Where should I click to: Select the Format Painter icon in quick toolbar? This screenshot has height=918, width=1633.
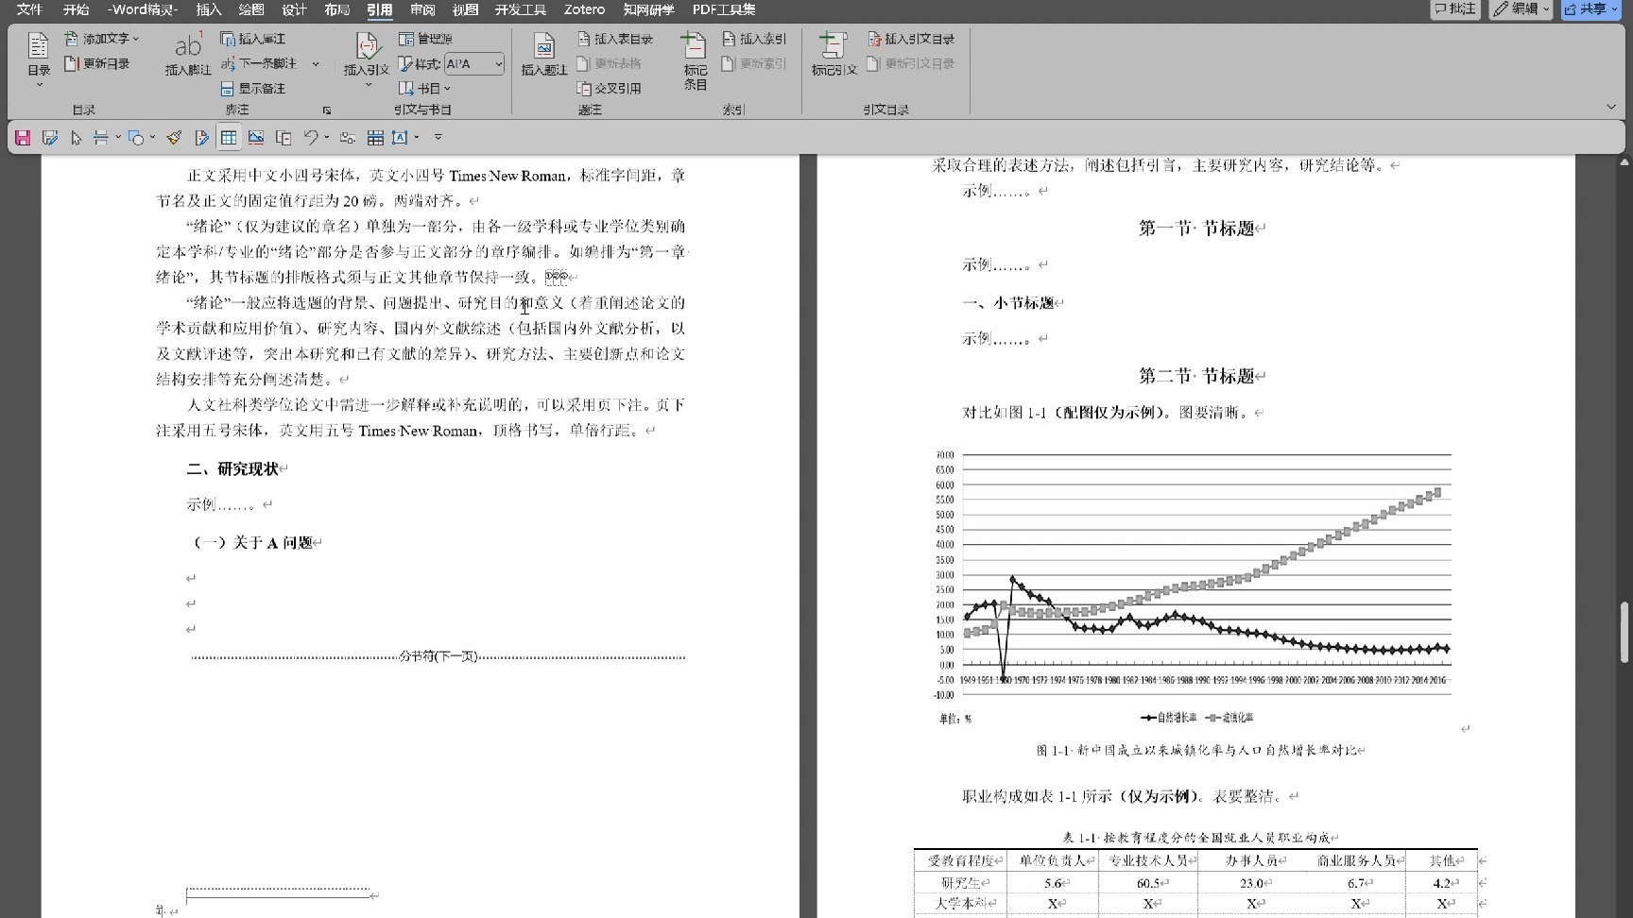(x=174, y=138)
